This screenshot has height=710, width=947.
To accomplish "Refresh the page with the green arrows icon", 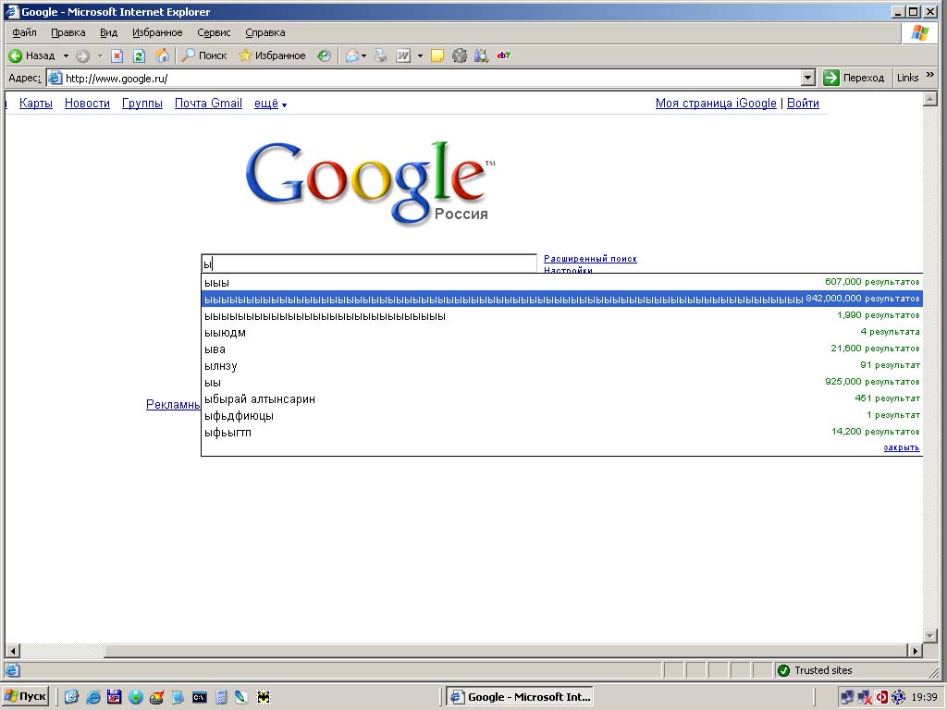I will (x=139, y=56).
